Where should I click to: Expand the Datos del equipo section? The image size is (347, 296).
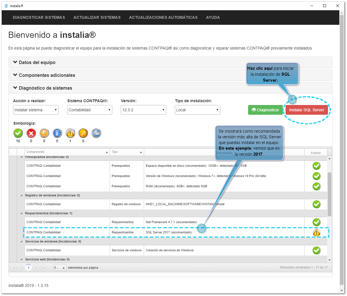coord(37,62)
